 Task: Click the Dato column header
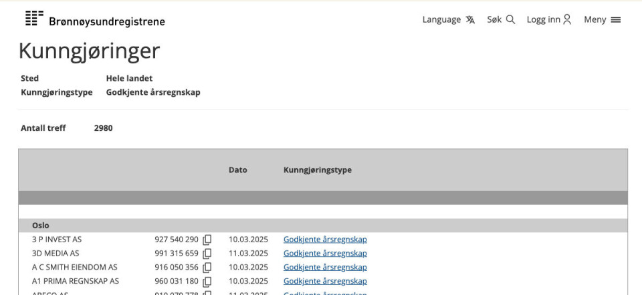(237, 170)
